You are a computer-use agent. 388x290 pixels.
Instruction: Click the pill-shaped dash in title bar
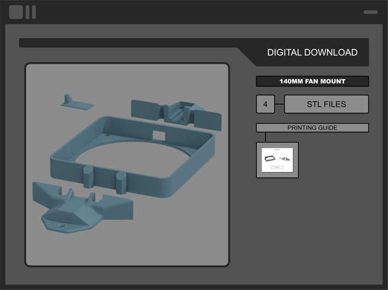pyautogui.click(x=370, y=12)
